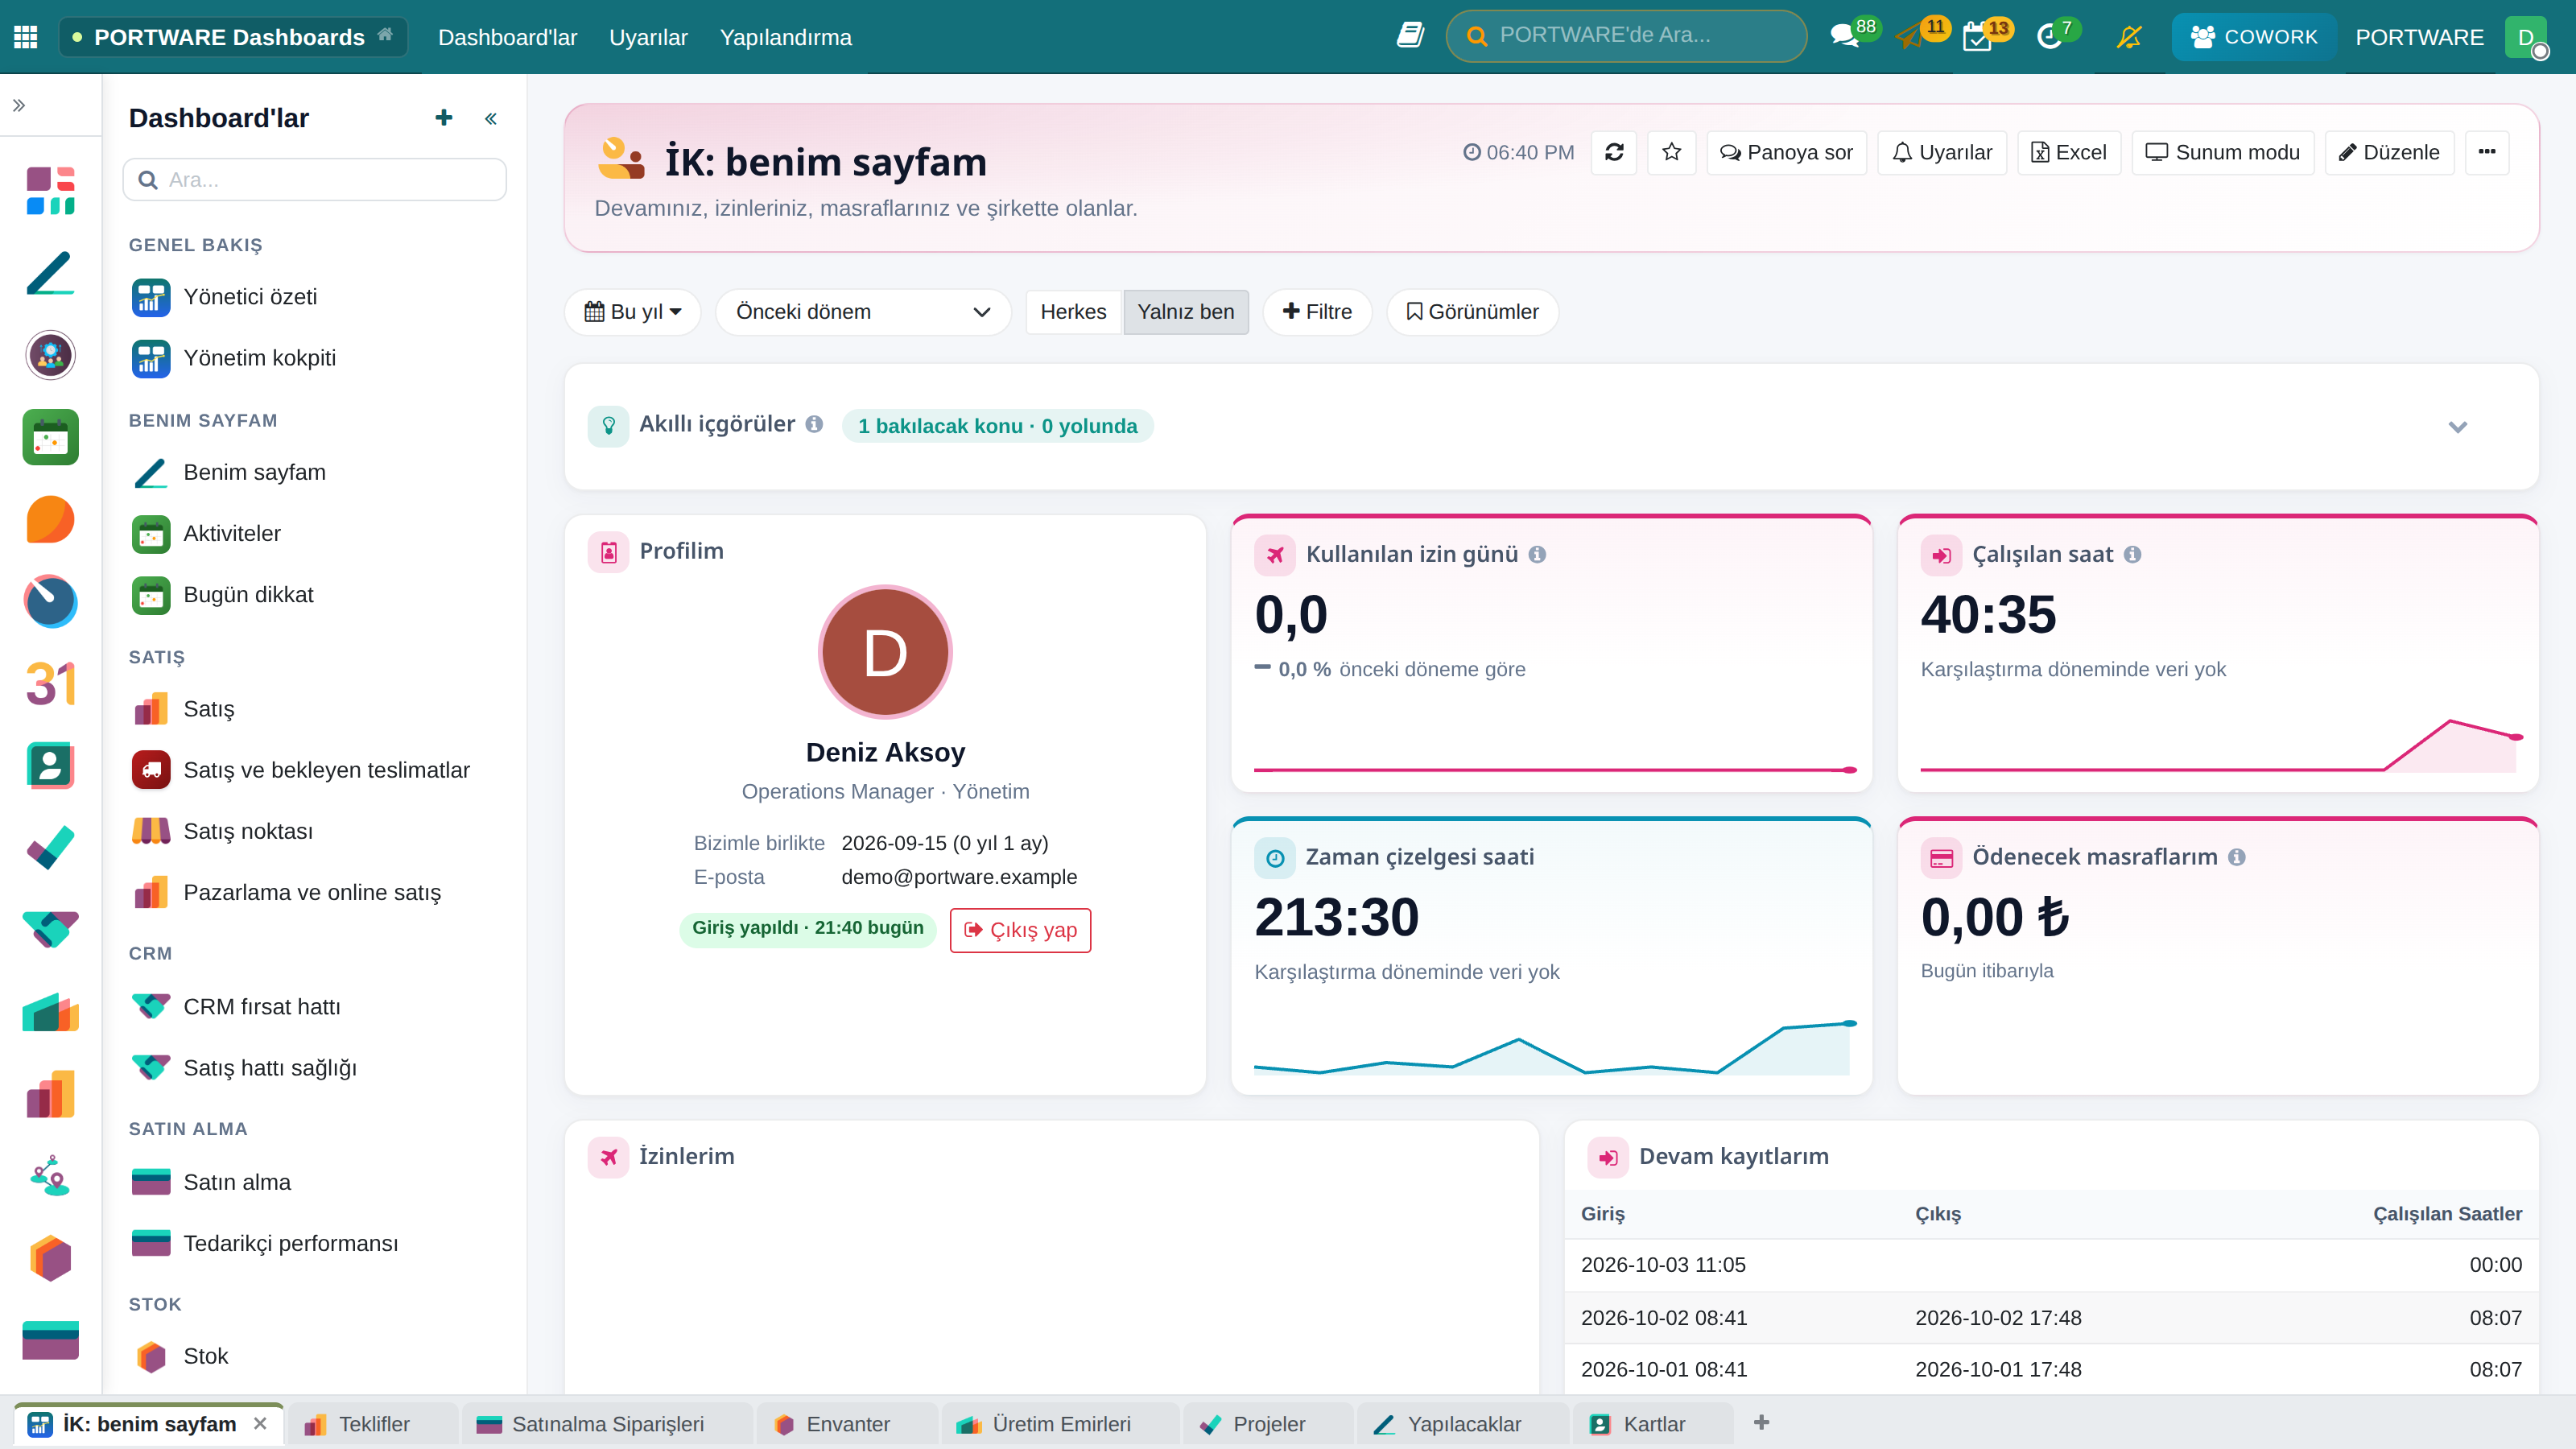Image resolution: width=2576 pixels, height=1449 pixels.
Task: Click the COWORK button
Action: click(2254, 37)
